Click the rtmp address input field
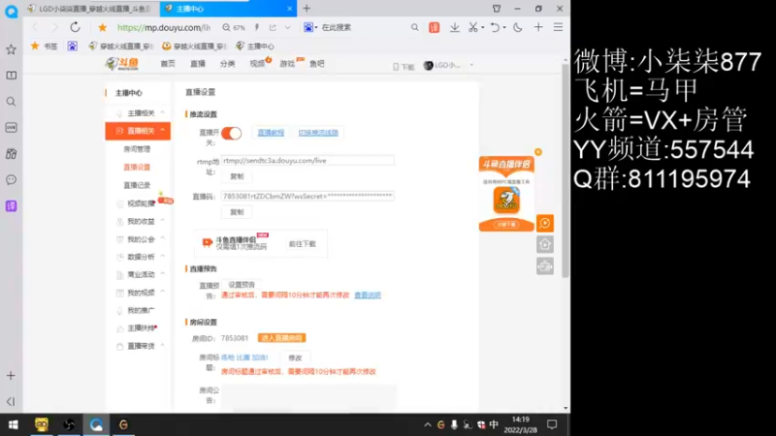Viewport: 776px width, 436px height. click(x=307, y=161)
